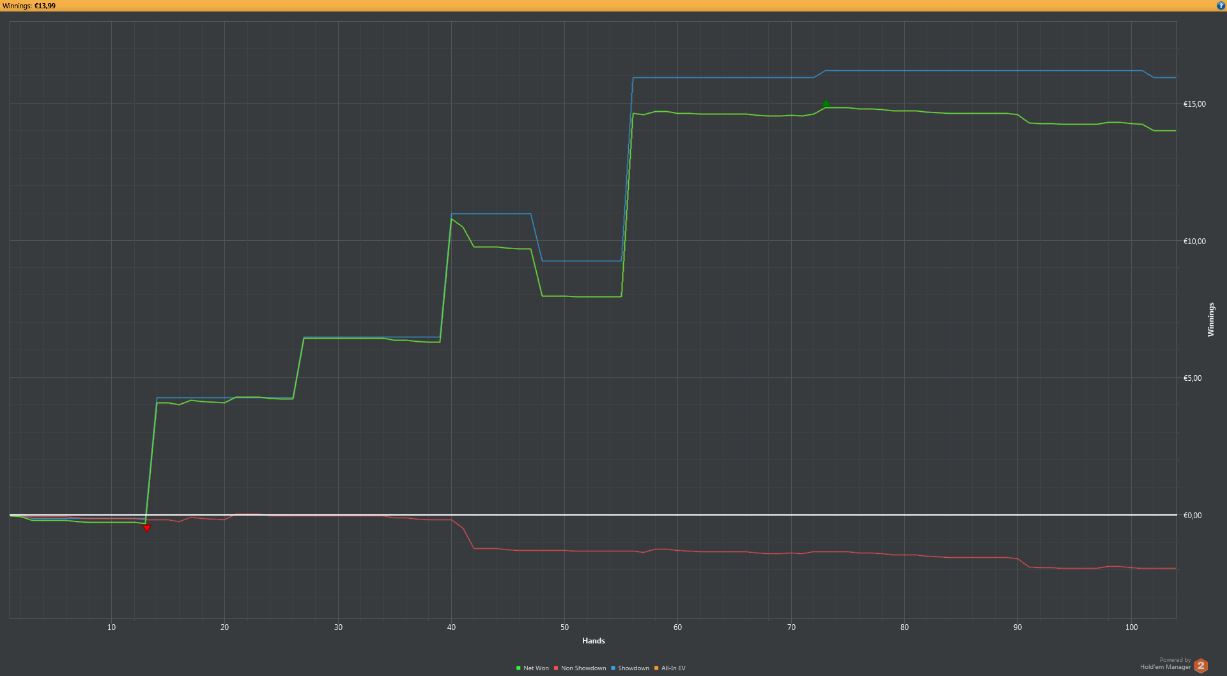Click the Winnings €13,99 header text
1227x676 pixels.
29,6
